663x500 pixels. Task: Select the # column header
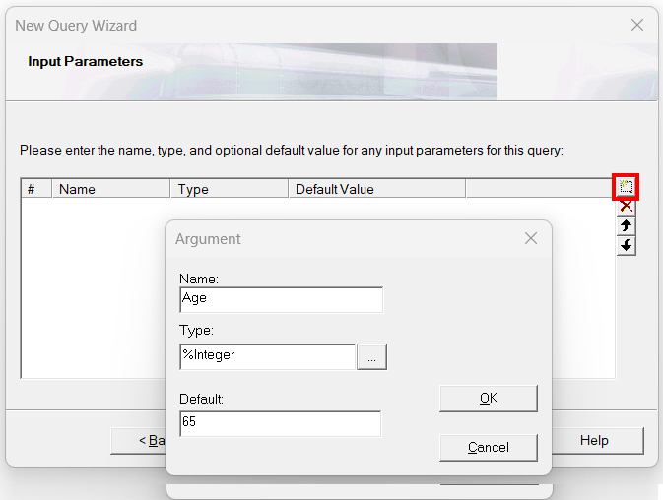[35, 189]
